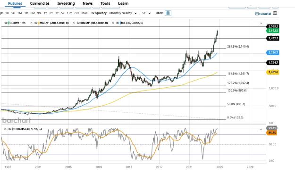Click the green 2,652.9 last price tag
Viewport: 295px width, 176px height.
(273, 31)
